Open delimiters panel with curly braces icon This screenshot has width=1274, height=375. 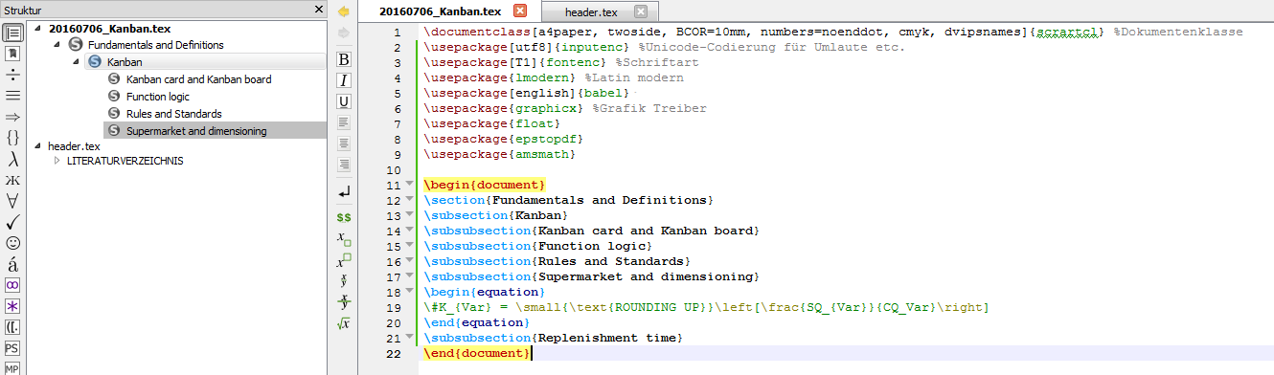point(13,137)
